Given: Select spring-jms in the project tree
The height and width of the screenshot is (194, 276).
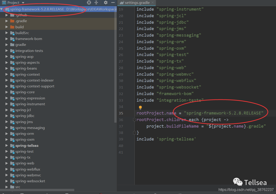Looking at the screenshot, I should click(24, 122).
